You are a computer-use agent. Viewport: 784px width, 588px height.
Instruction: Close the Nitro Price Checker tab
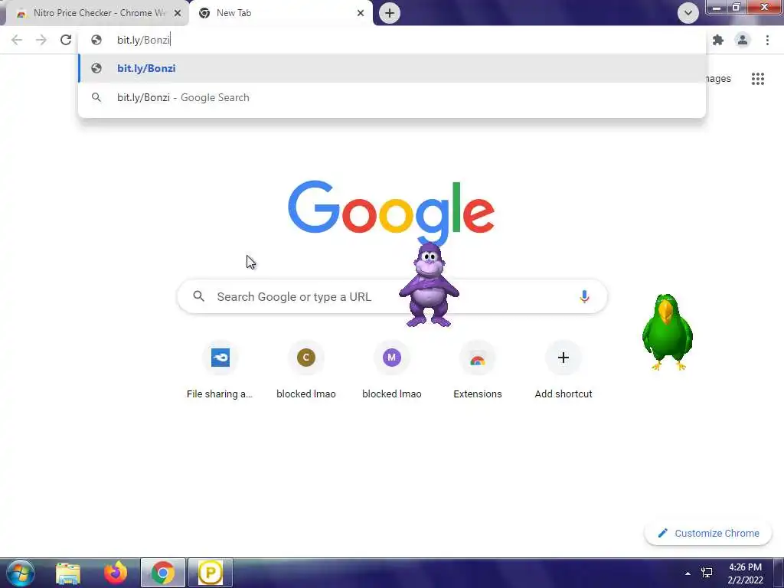(178, 13)
